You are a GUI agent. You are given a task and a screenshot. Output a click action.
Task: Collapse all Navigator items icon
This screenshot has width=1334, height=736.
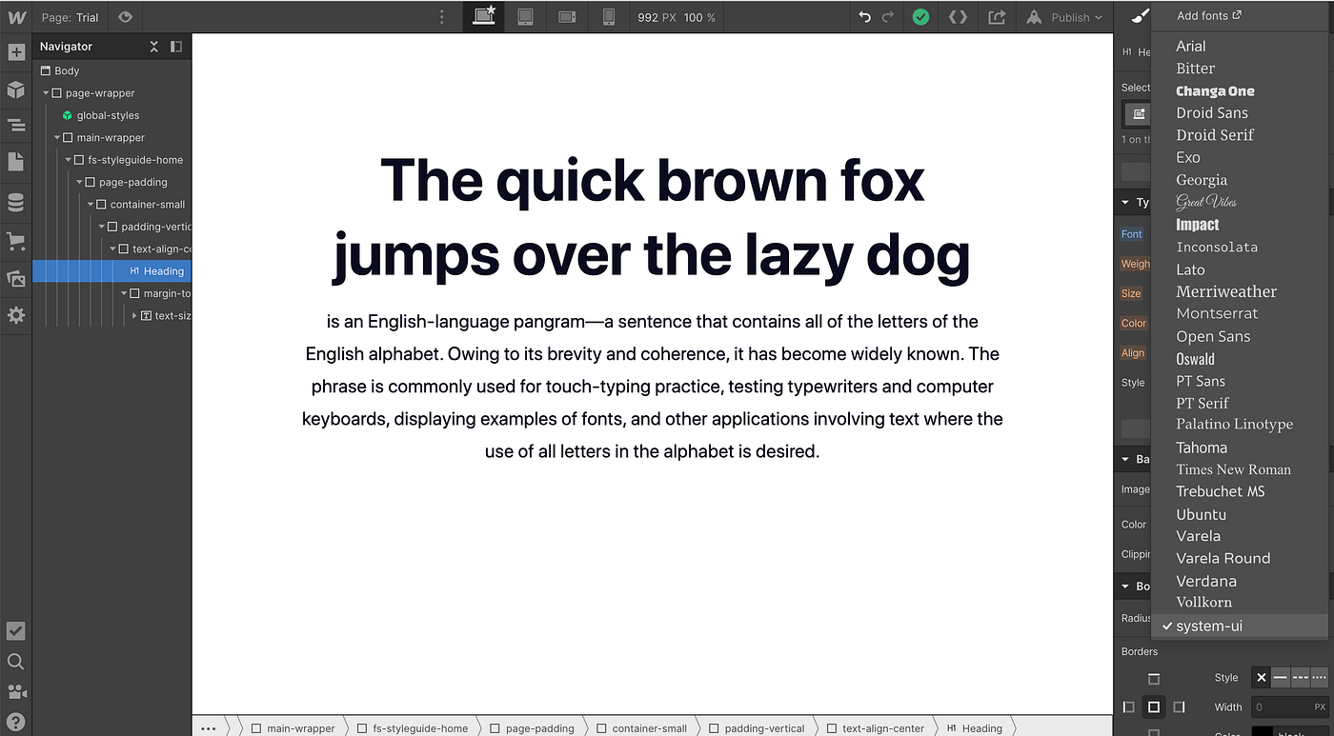click(x=154, y=47)
